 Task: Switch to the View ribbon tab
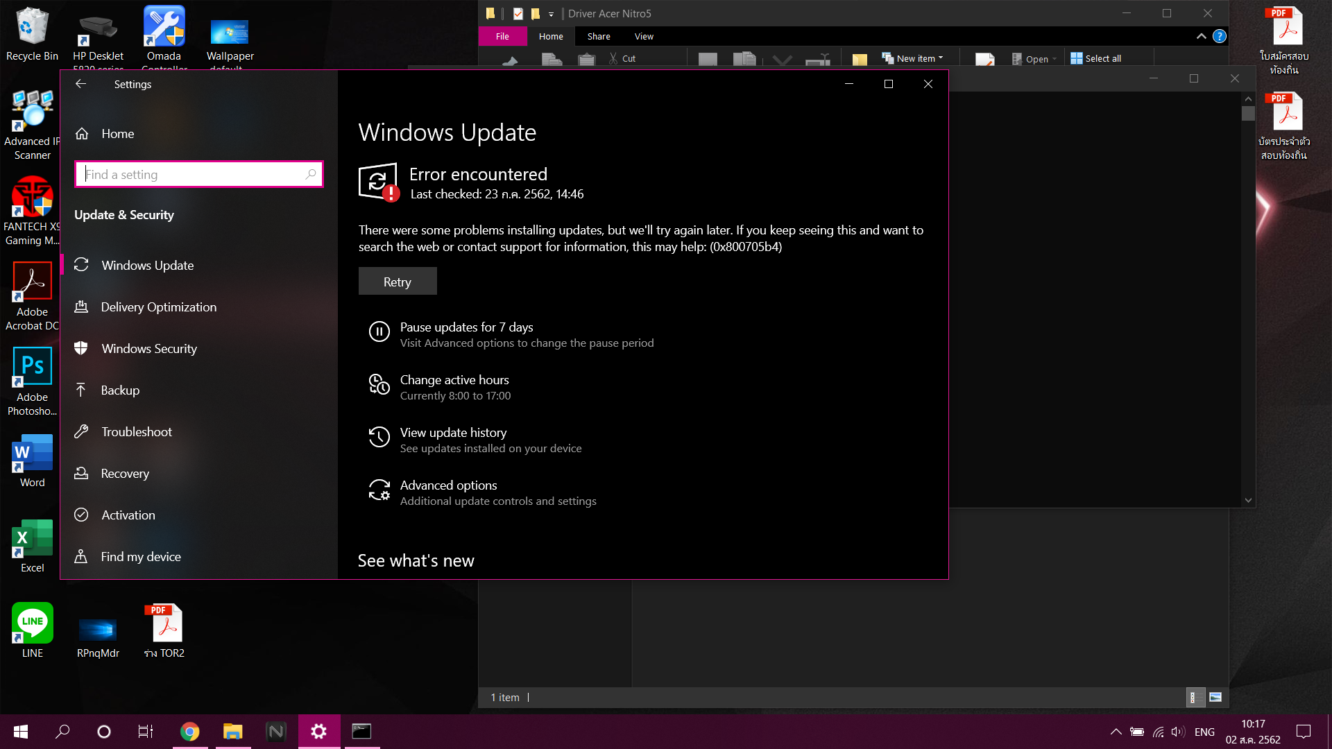(643, 36)
